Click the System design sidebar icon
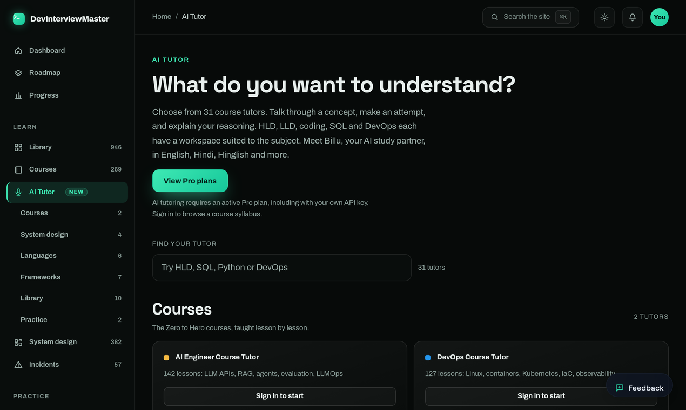Image resolution: width=686 pixels, height=410 pixels. [18, 343]
